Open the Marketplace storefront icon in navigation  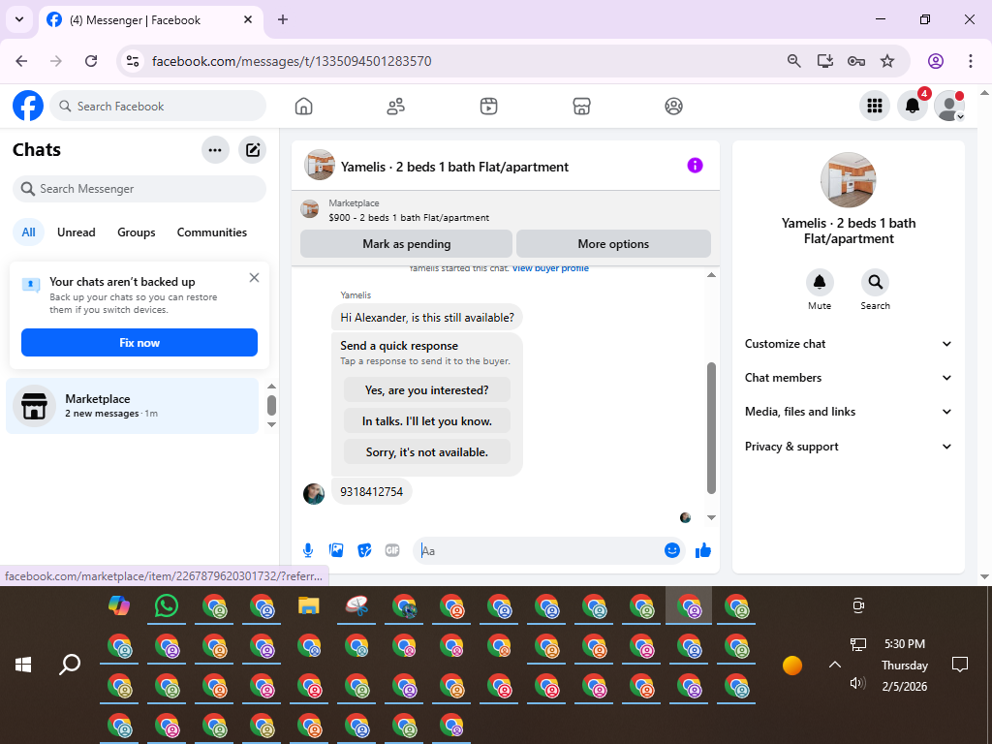click(581, 107)
